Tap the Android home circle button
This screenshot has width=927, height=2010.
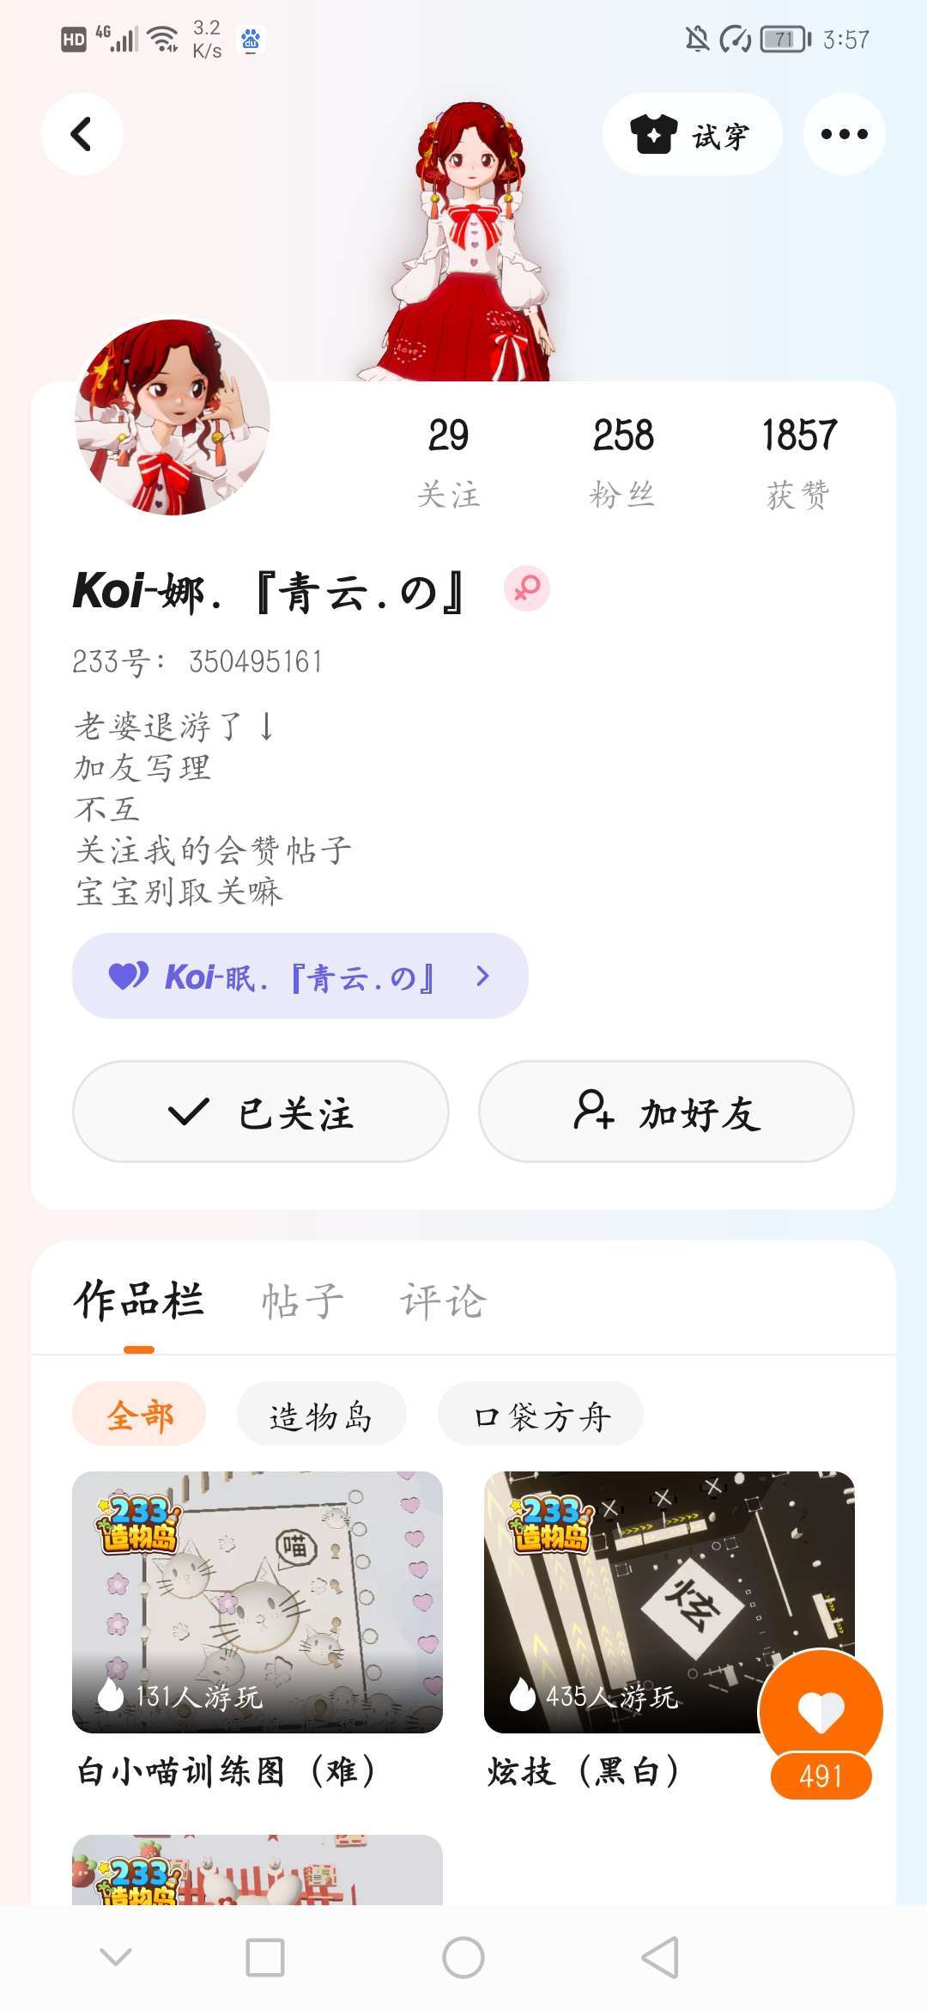click(x=463, y=1958)
